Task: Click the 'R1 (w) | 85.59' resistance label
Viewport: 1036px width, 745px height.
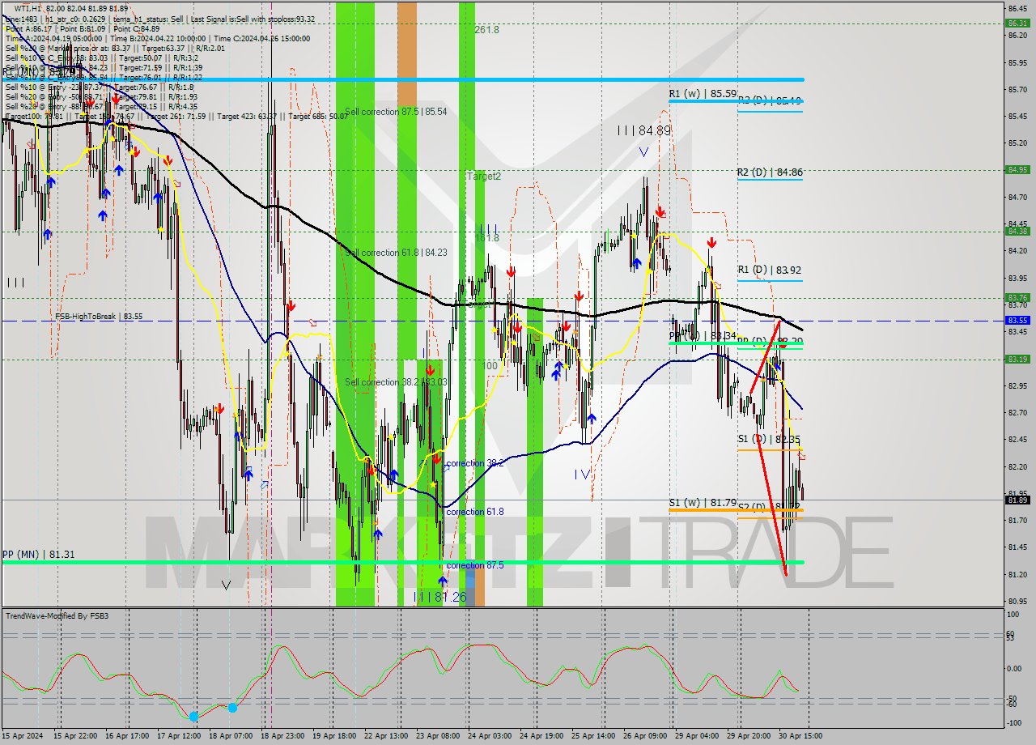Action: click(703, 94)
